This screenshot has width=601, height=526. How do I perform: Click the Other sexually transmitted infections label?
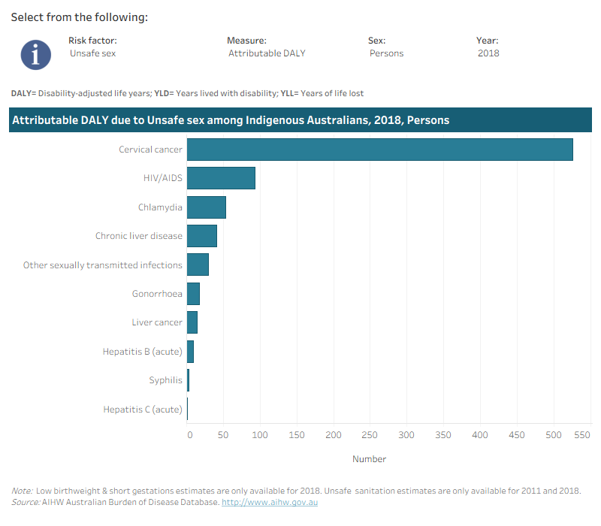tap(102, 265)
